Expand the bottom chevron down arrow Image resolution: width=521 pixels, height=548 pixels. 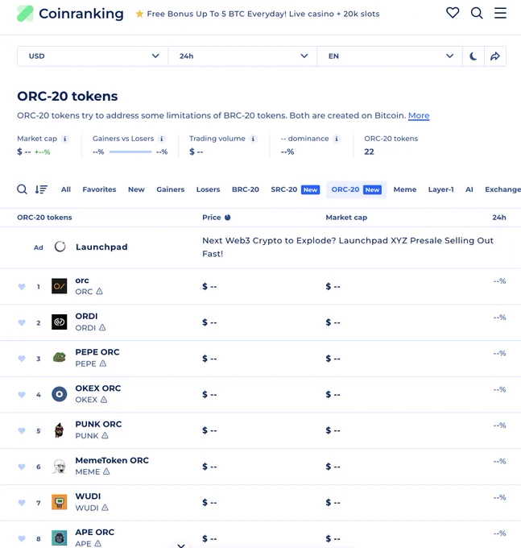point(181,545)
